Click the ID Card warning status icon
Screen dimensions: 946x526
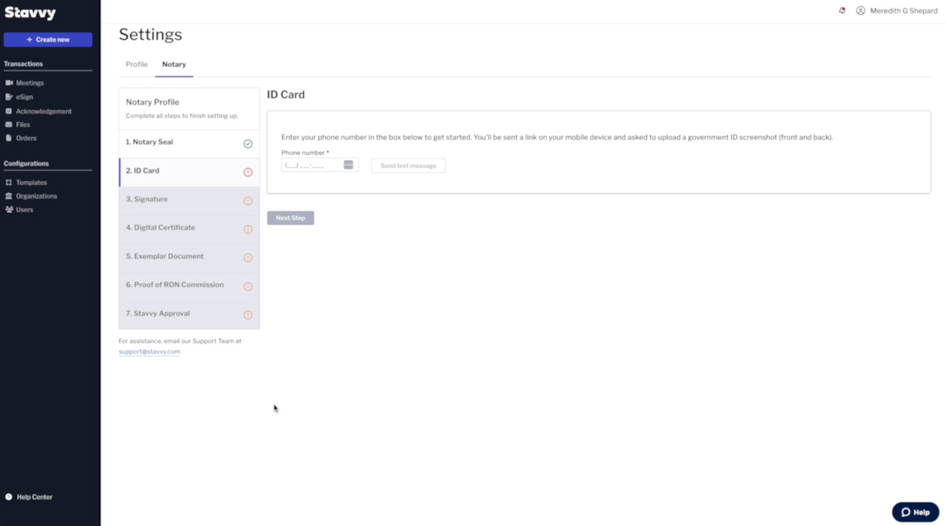[x=248, y=173]
